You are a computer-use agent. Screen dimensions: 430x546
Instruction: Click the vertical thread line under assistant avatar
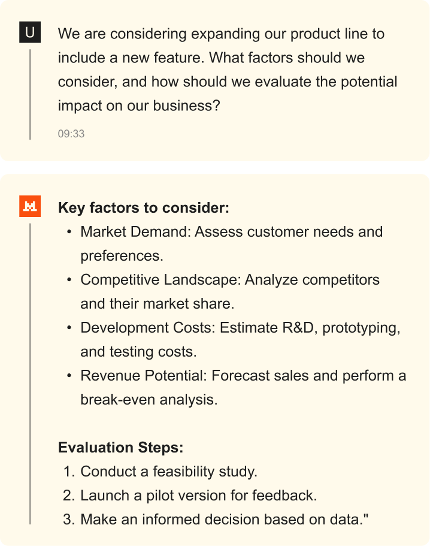(x=30, y=372)
